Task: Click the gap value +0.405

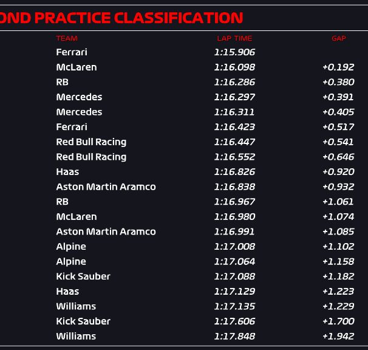Action: [338, 112]
